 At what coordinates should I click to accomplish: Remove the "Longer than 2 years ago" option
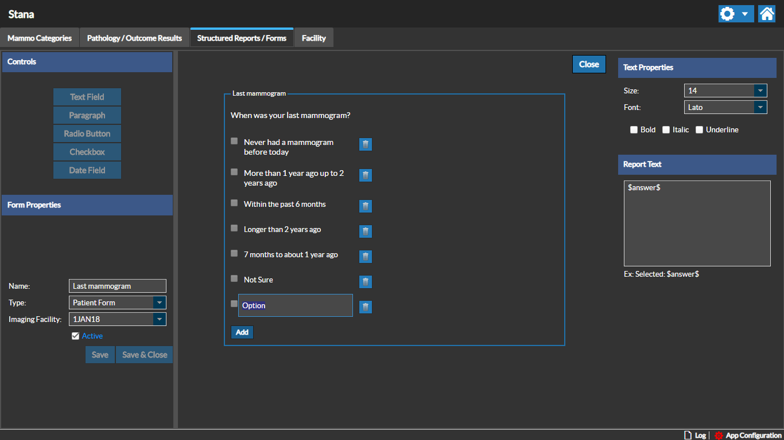pos(366,231)
